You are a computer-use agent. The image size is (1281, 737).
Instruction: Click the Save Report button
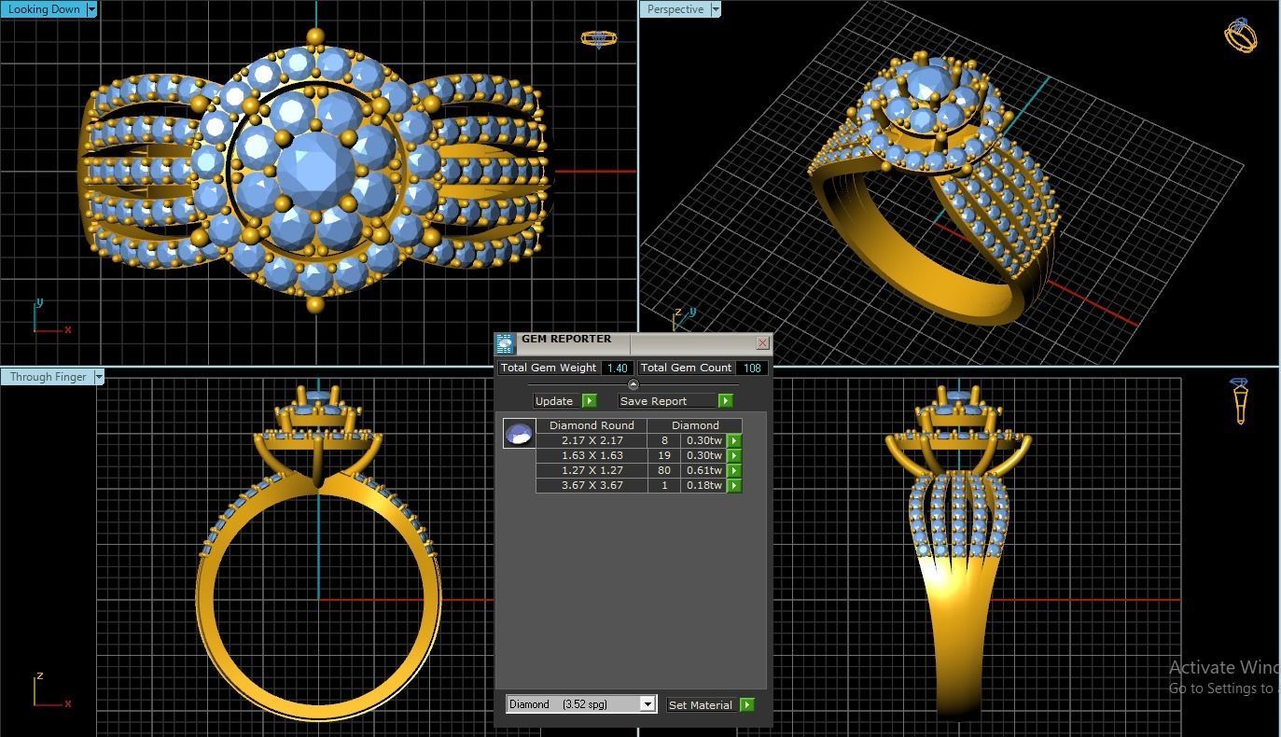coord(667,401)
